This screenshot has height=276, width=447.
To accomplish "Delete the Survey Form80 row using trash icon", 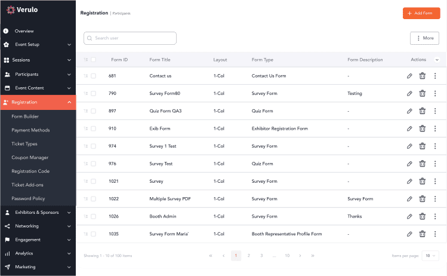I will coord(423,93).
